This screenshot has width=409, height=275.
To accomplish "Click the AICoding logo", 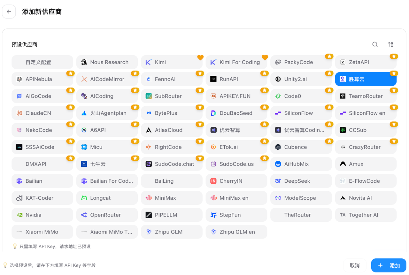I will (x=84, y=96).
